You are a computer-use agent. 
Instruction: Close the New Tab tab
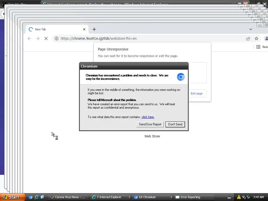pyautogui.click(x=84, y=29)
